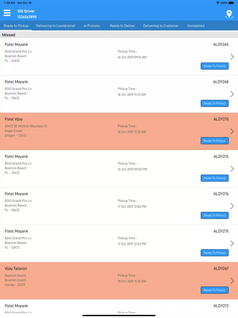Tap the map location pin icon
Screen dimensions: 238x318
coord(229,14)
